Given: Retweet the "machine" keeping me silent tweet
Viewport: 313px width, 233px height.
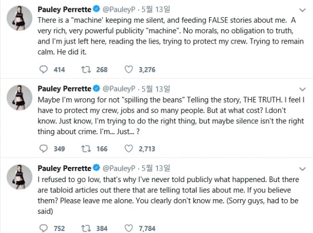Looking at the screenshot, I should point(87,69).
